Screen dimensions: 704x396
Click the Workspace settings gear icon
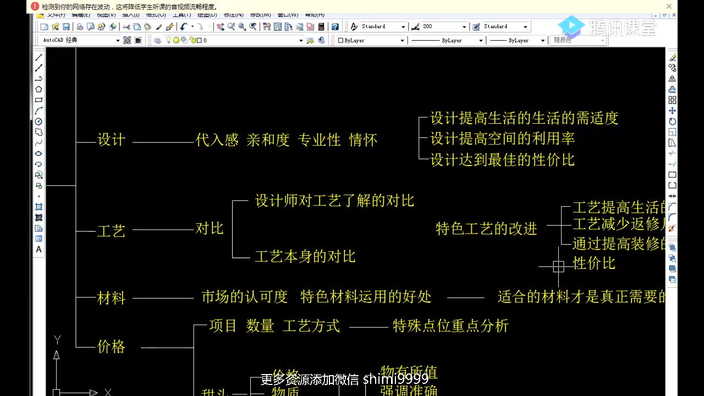click(127, 40)
